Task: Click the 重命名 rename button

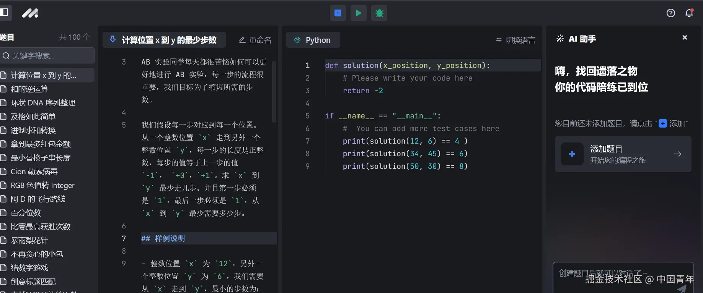Action: pyautogui.click(x=255, y=40)
